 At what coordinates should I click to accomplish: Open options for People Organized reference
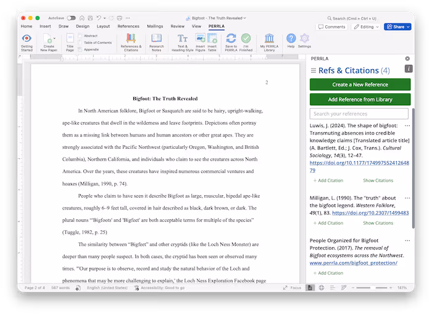407,240
